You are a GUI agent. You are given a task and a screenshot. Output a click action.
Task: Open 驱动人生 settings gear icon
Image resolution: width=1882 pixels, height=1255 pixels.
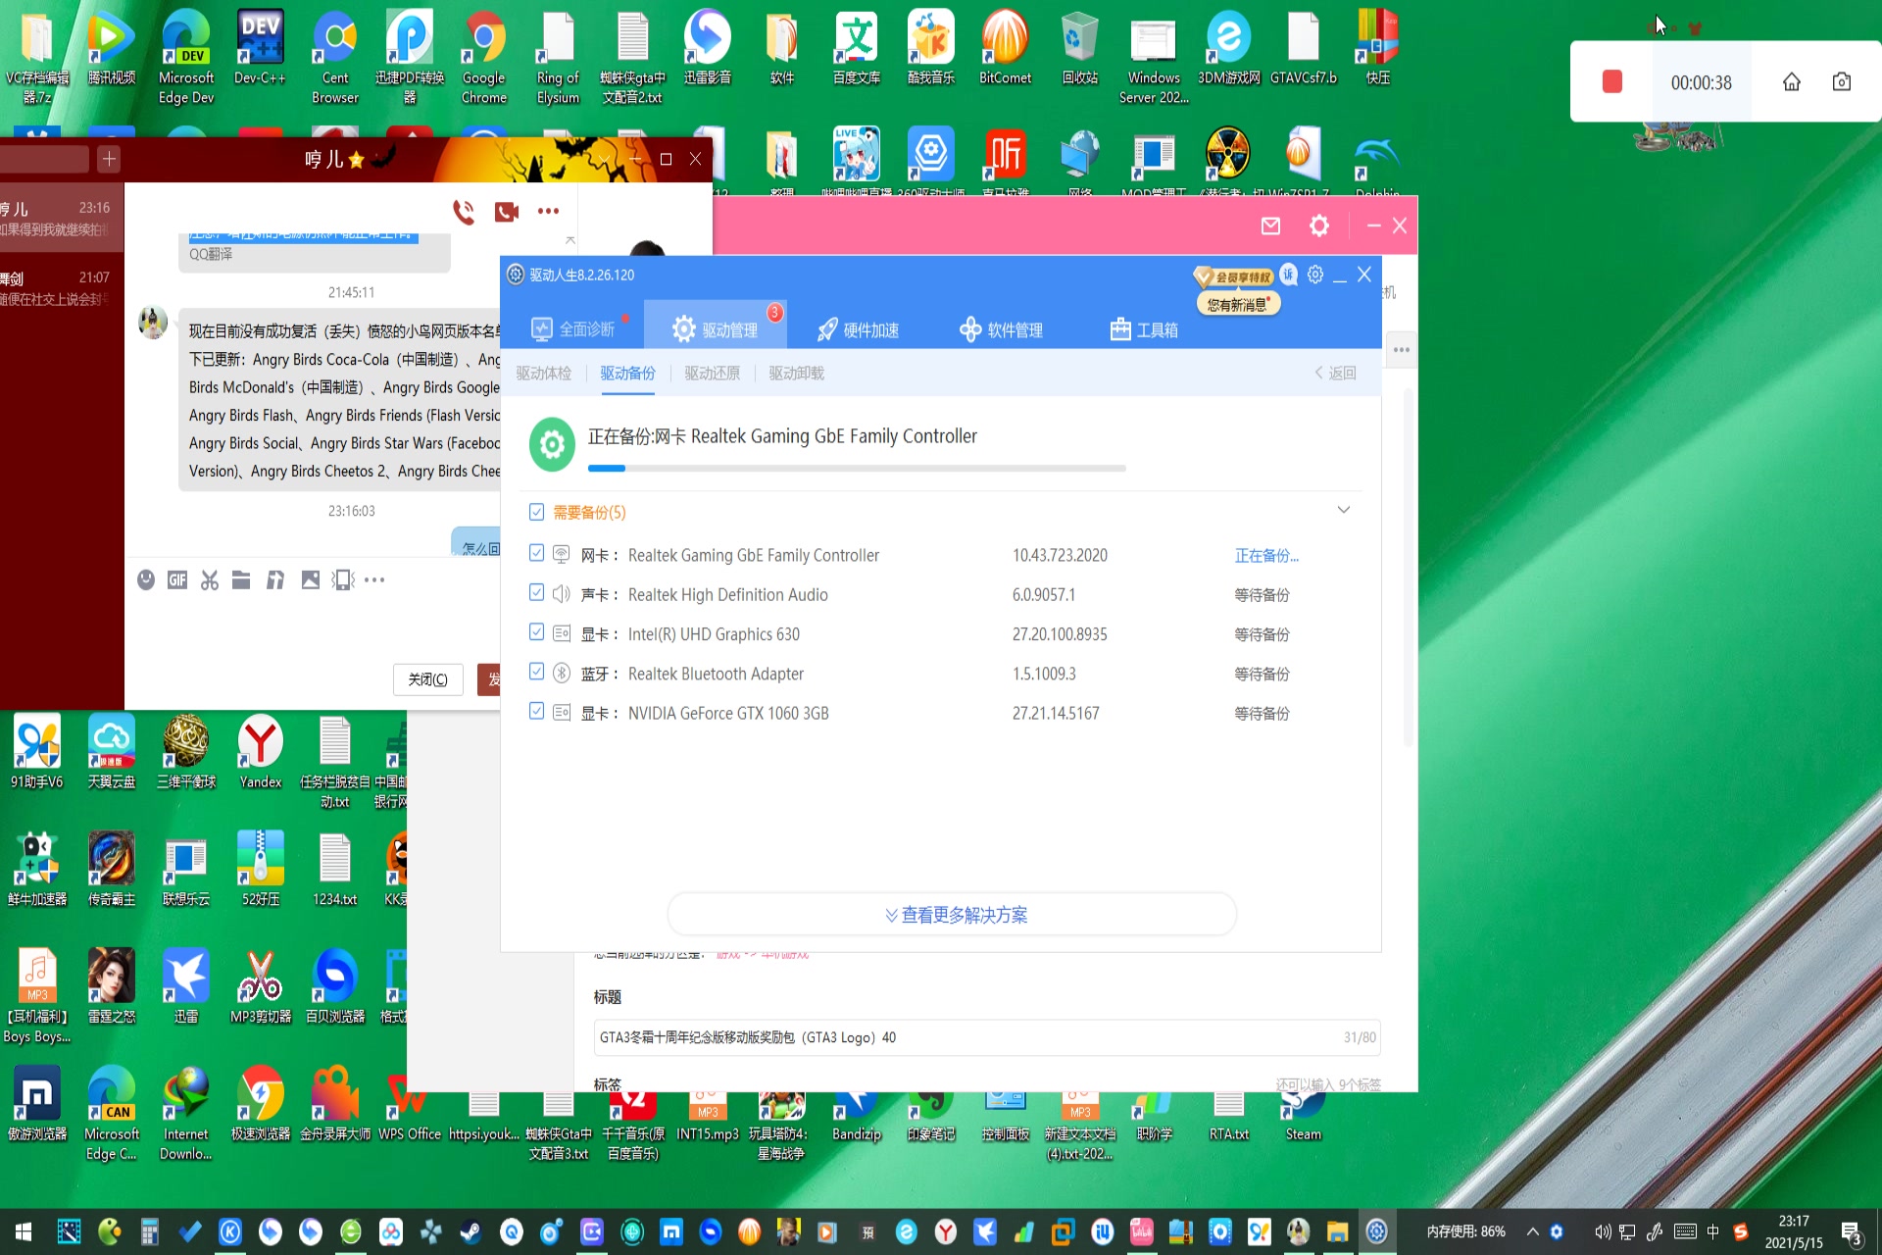1315,275
